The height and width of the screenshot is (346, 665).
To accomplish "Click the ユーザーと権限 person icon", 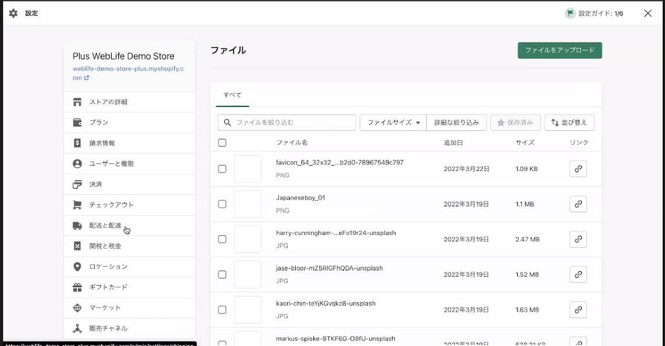I will (79, 163).
